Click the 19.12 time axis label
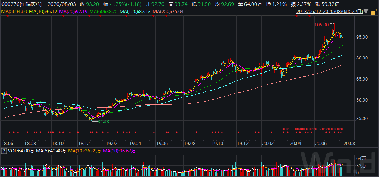Screen dimensions: 379x177 coord(243,144)
